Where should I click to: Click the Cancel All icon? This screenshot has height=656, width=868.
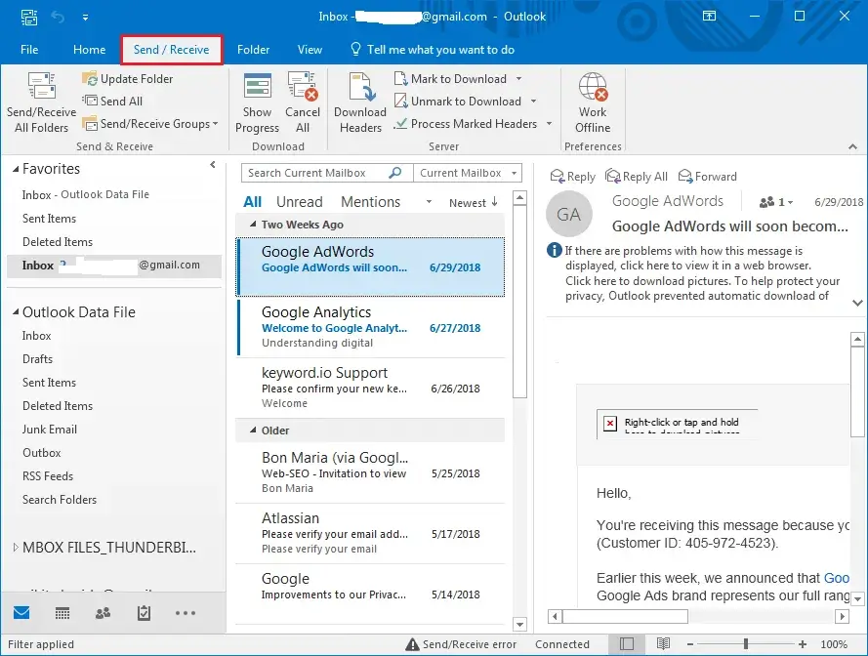point(303,102)
